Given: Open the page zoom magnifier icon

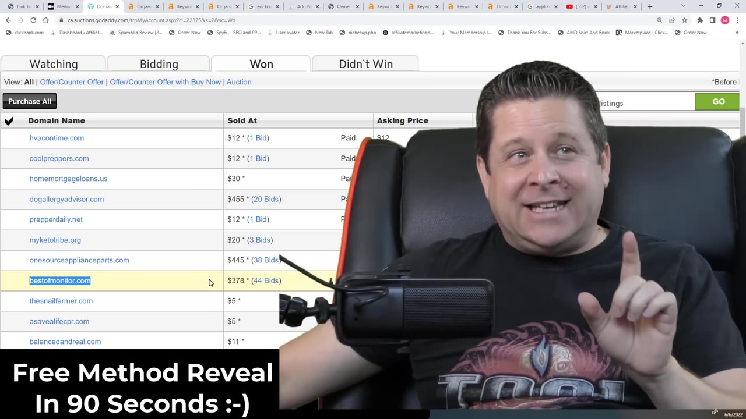Looking at the screenshot, I should pos(660,20).
